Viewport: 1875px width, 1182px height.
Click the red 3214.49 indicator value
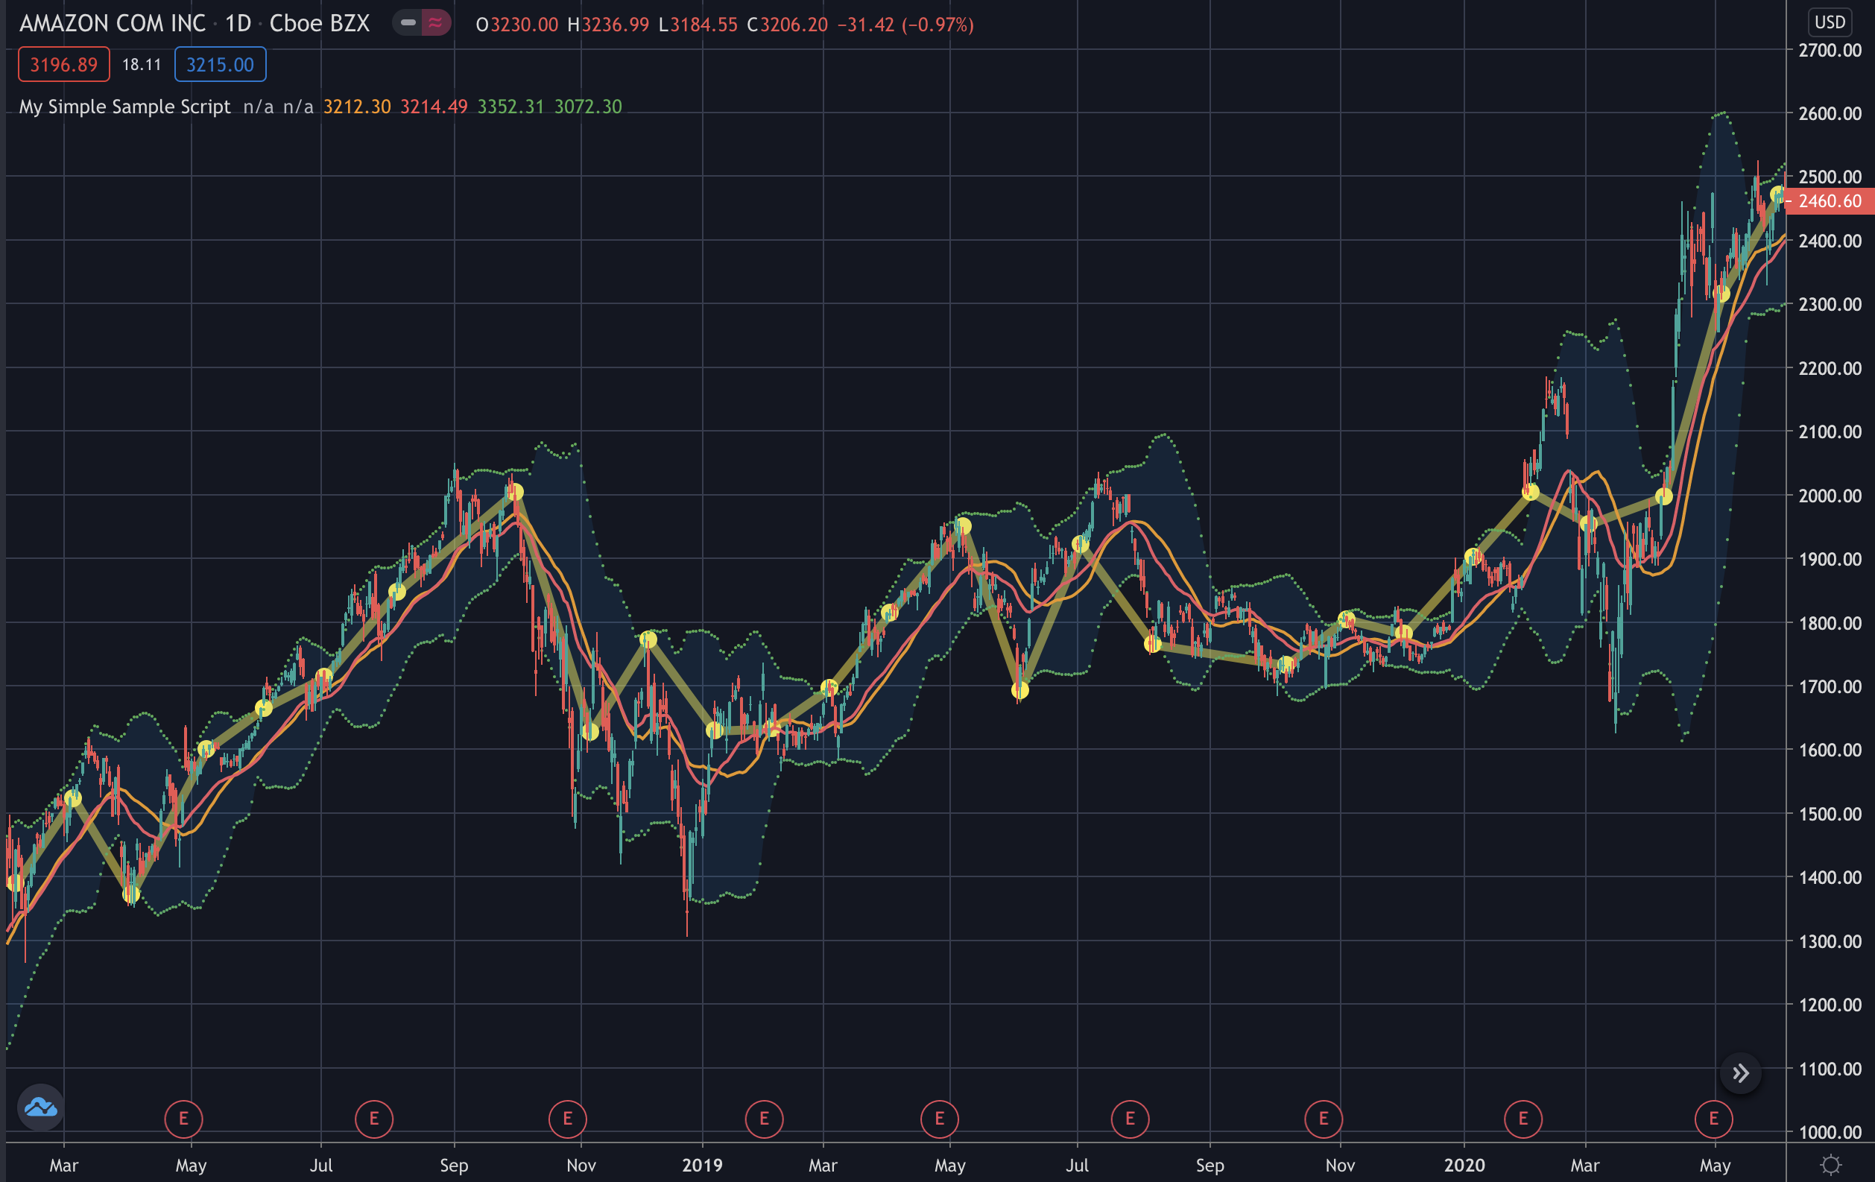(x=434, y=107)
